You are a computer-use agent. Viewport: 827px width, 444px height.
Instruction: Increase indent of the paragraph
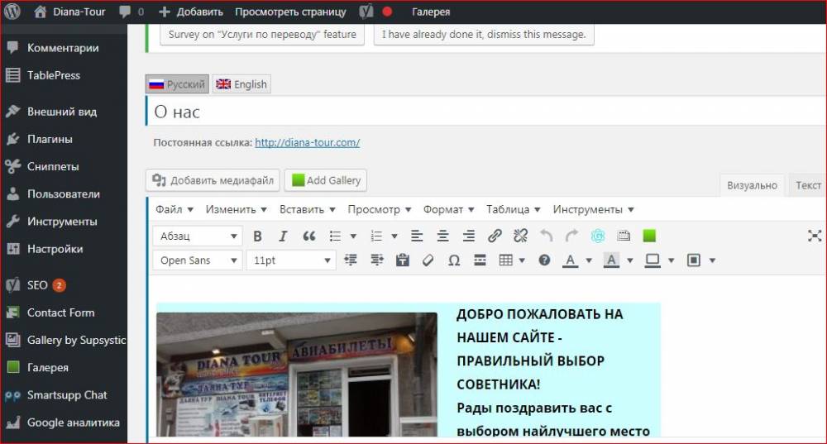pyautogui.click(x=376, y=260)
